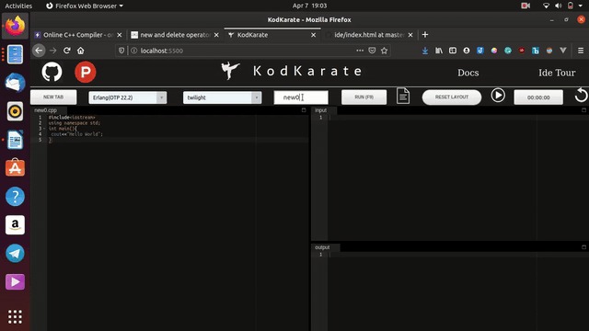589x331 pixels.
Task: Open Ubuntu Software from the dock
Action: pyautogui.click(x=15, y=168)
